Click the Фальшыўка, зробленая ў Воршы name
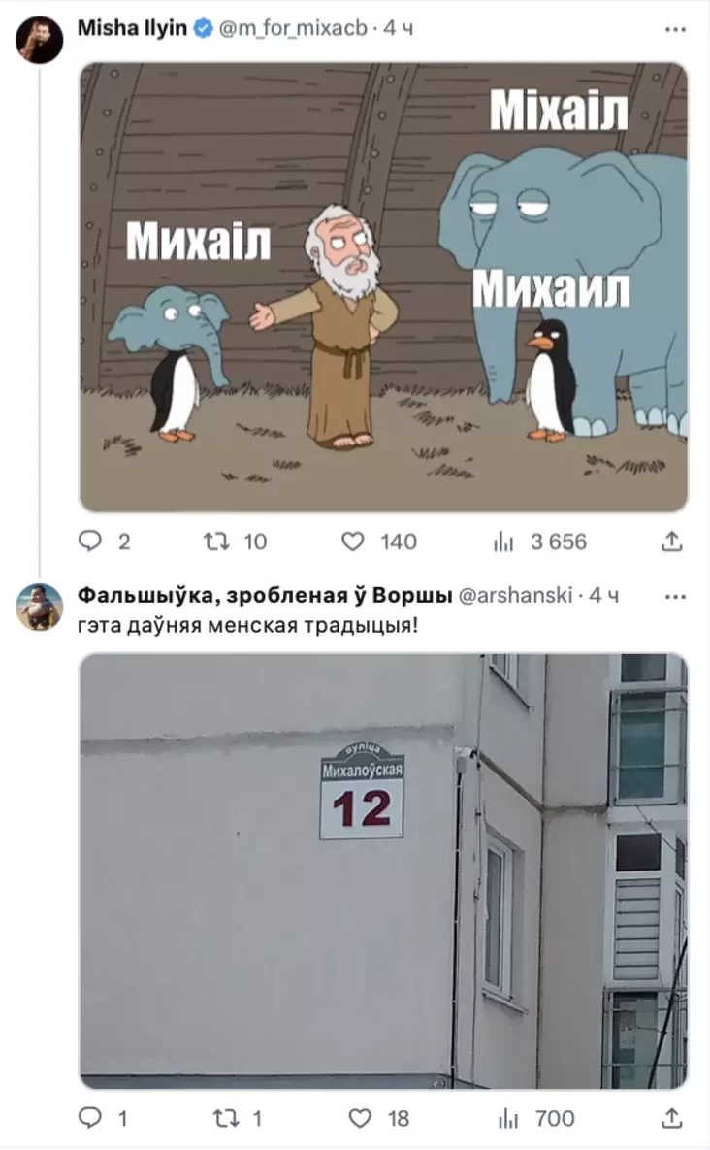The width and height of the screenshot is (710, 1150). coord(265,595)
